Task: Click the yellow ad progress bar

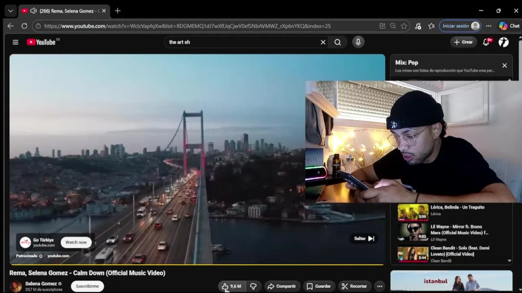Action: click(x=197, y=265)
